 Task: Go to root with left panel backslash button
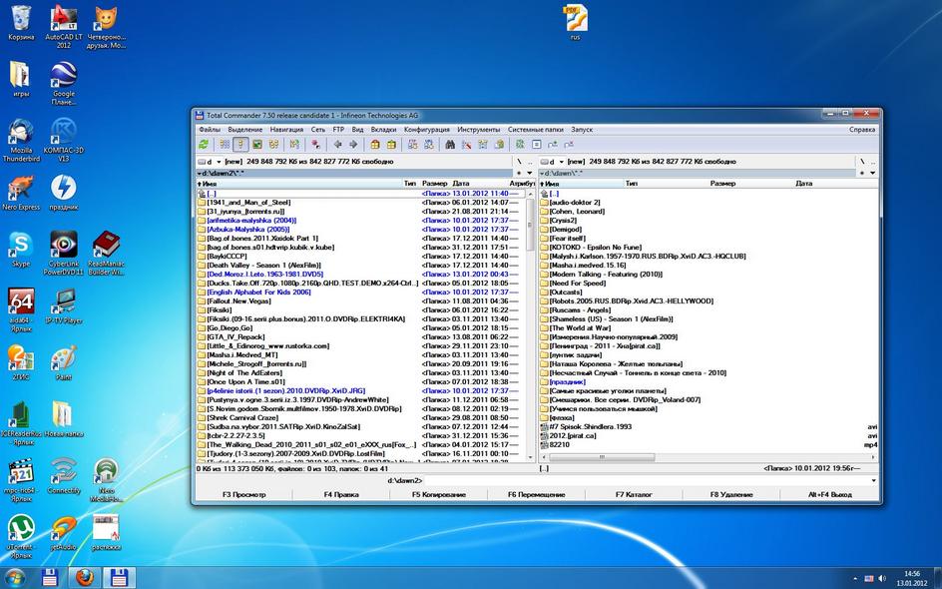[519, 162]
